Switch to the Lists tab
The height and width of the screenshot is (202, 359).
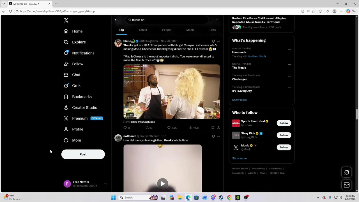click(213, 30)
